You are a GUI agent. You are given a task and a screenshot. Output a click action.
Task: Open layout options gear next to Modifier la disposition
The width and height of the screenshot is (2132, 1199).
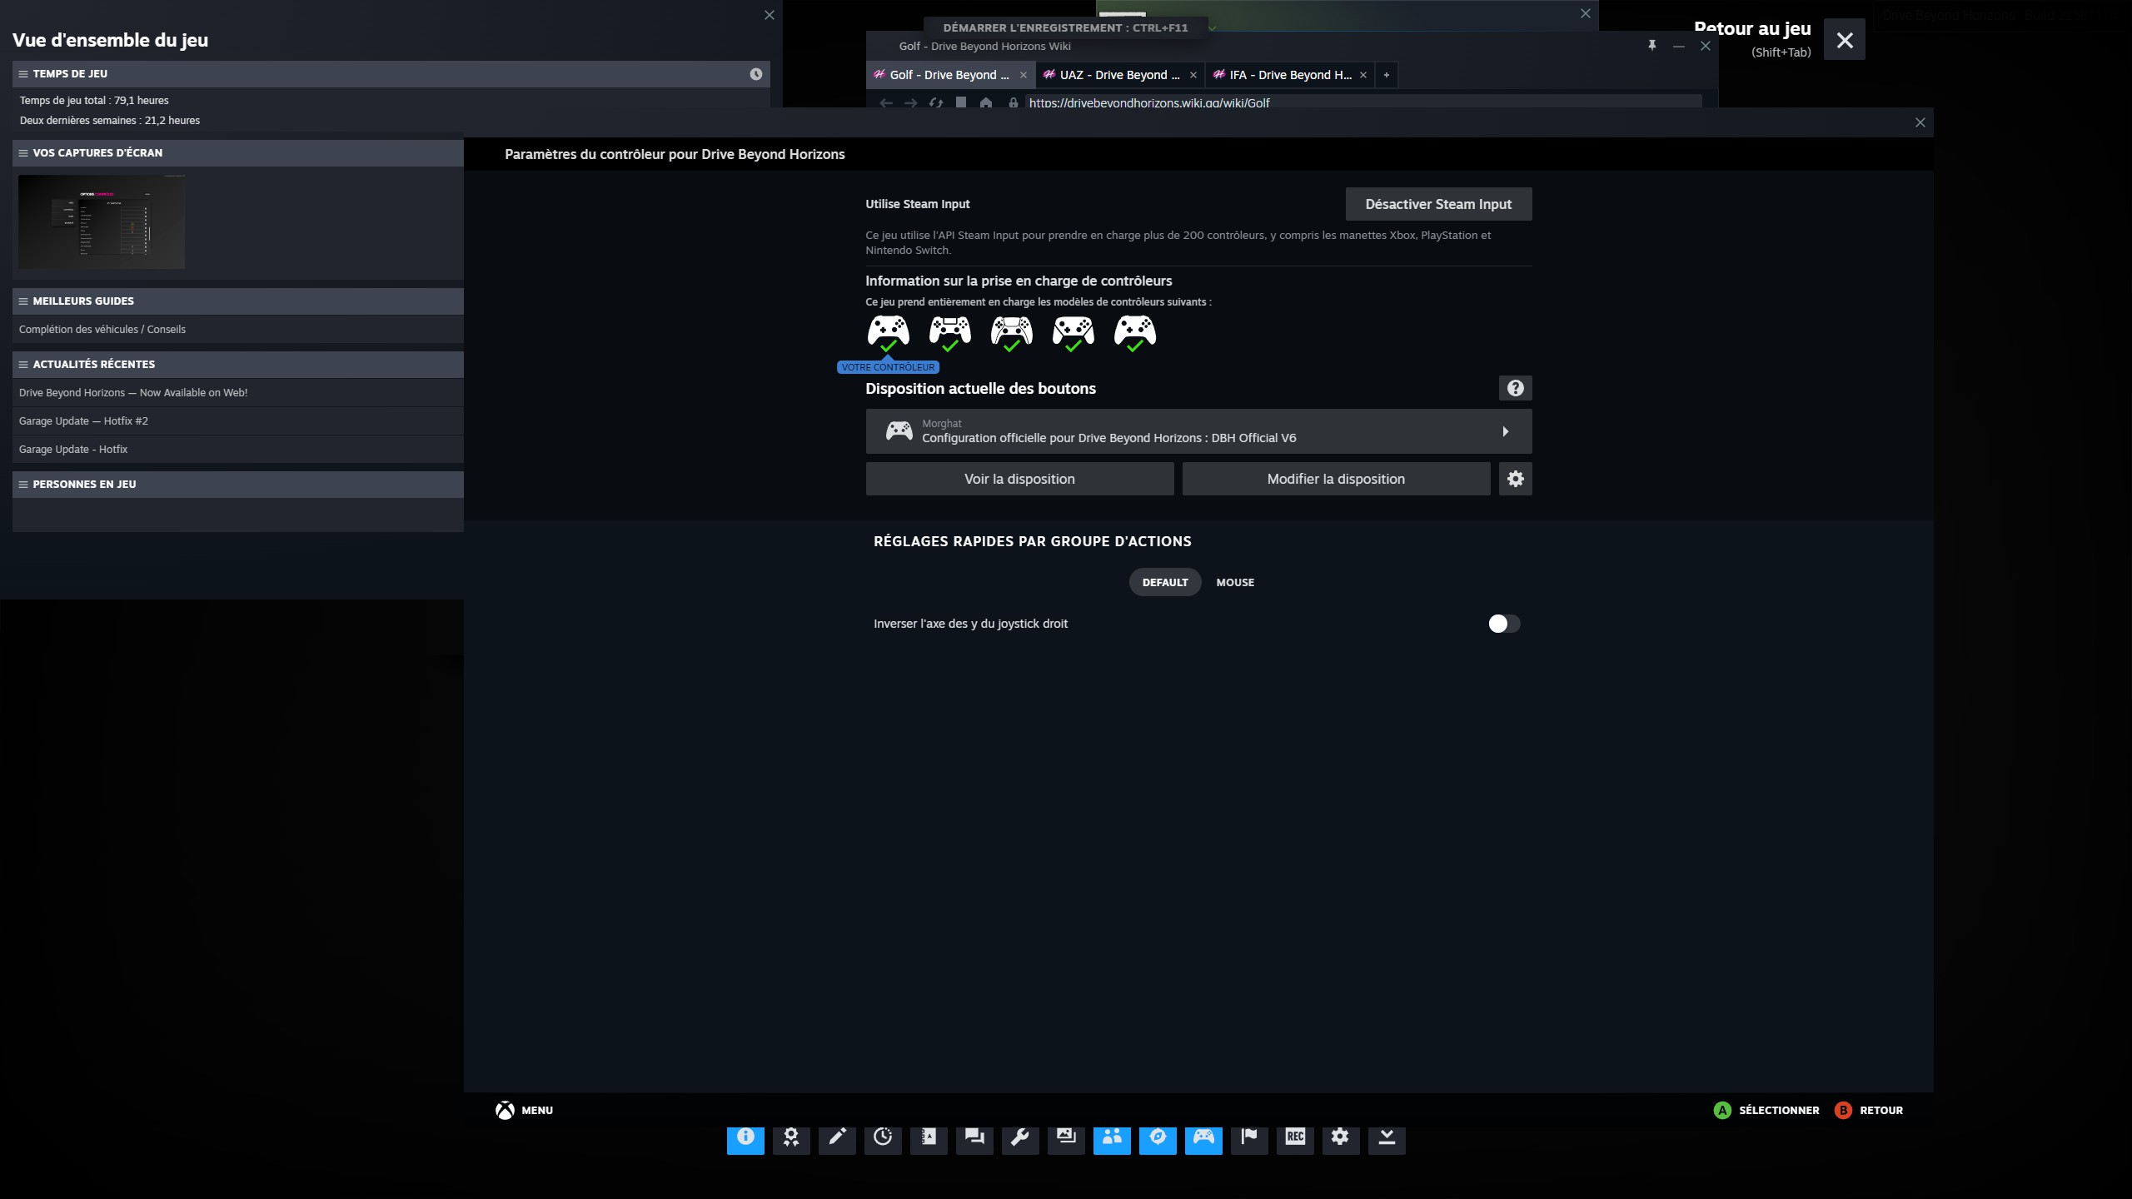[1516, 479]
